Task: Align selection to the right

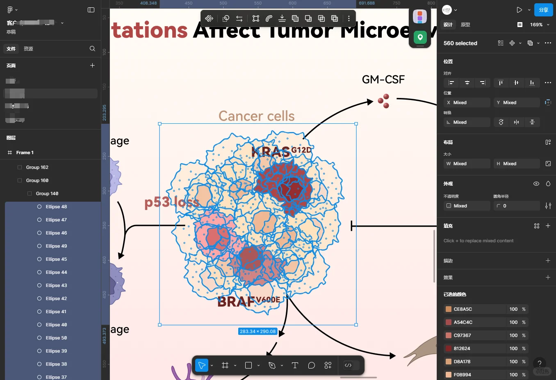Action: (483, 83)
